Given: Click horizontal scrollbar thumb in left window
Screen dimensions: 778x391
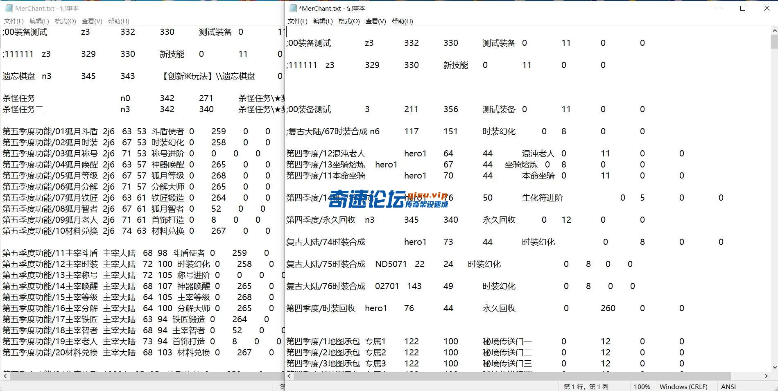Looking at the screenshot, I should click(x=147, y=376).
